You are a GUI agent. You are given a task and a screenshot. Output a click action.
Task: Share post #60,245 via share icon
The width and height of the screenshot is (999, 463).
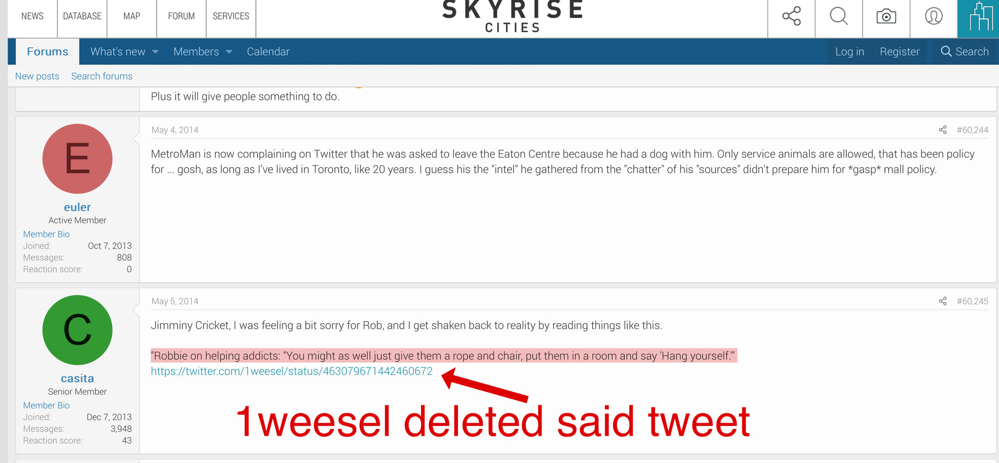click(942, 301)
